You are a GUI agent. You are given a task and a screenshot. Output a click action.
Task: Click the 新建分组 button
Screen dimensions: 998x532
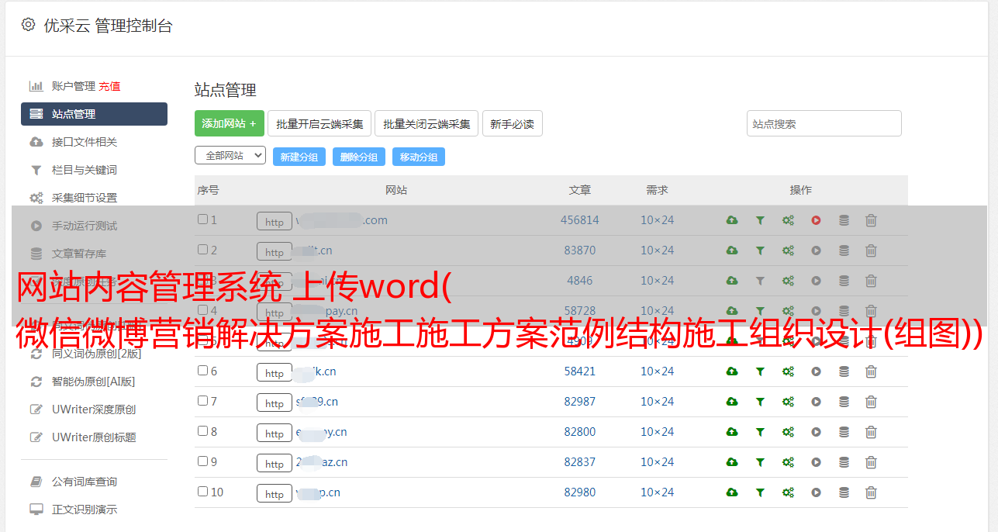[299, 157]
